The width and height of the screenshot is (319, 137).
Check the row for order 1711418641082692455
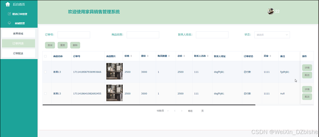pyautogui.click(x=45, y=94)
